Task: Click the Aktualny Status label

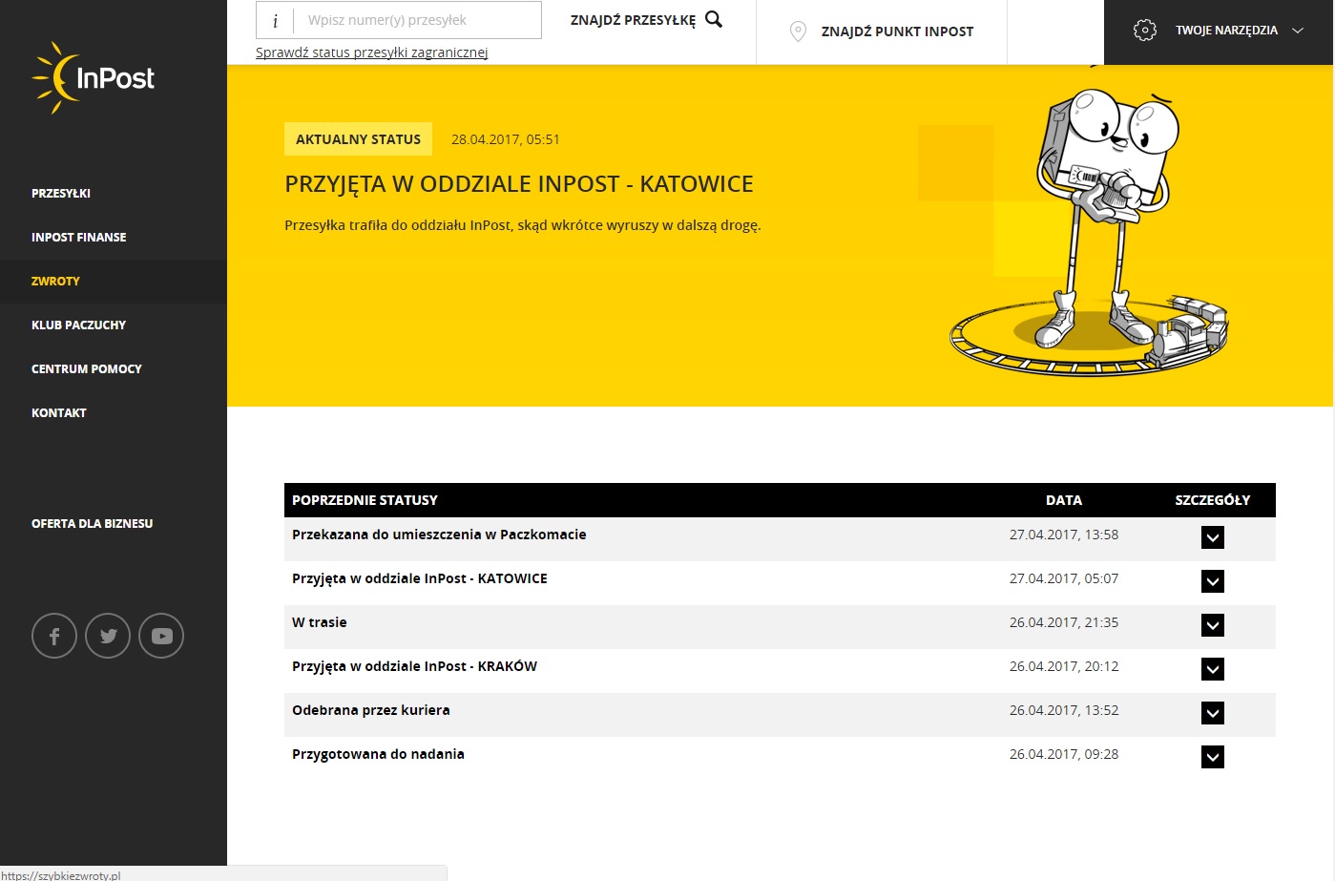Action: (x=359, y=139)
